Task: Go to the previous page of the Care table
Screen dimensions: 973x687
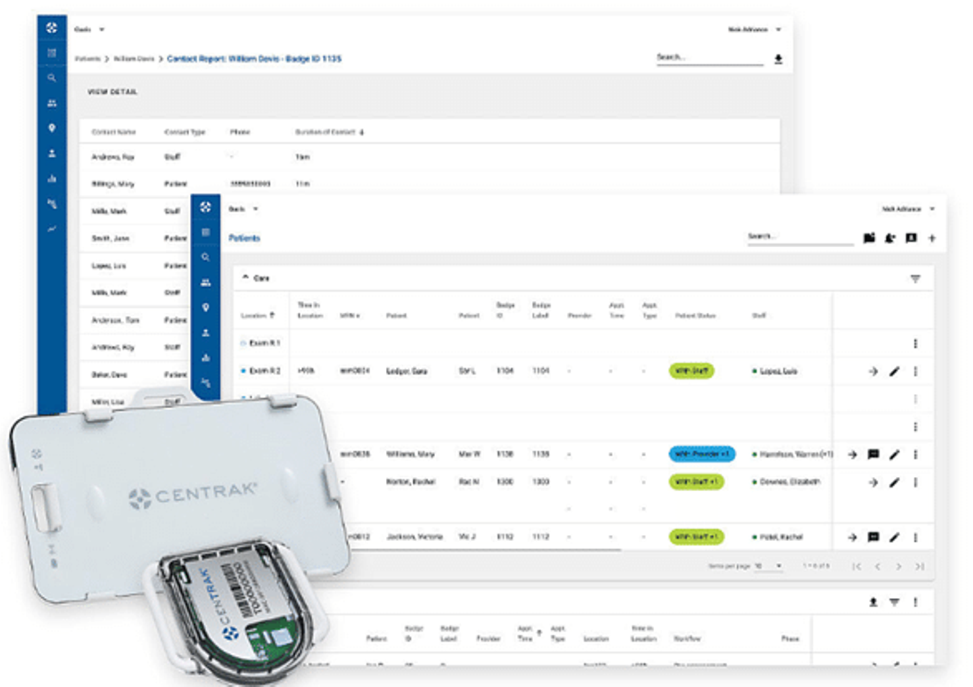Action: point(877,566)
